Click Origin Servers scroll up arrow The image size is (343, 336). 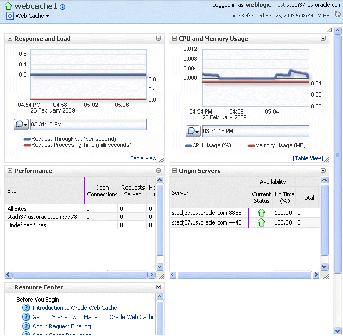[x=324, y=180]
